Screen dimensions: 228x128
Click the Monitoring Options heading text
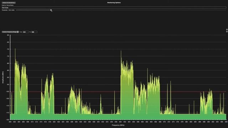[114, 2]
